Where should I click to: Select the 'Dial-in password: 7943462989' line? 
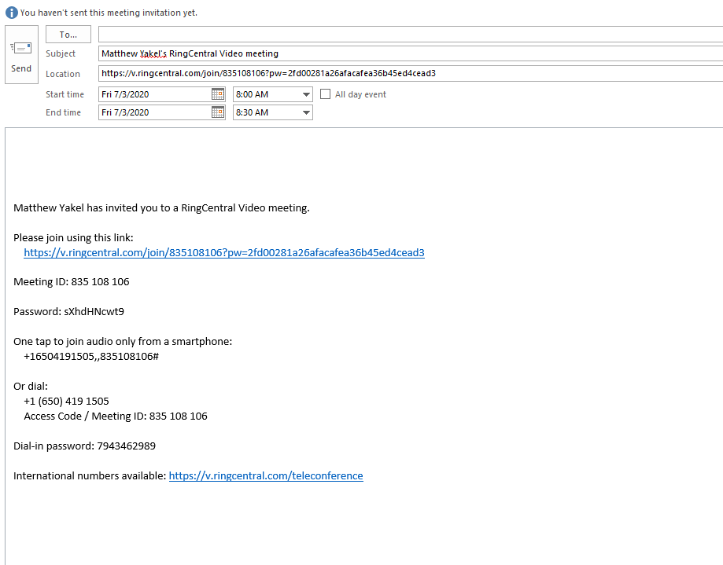point(84,446)
